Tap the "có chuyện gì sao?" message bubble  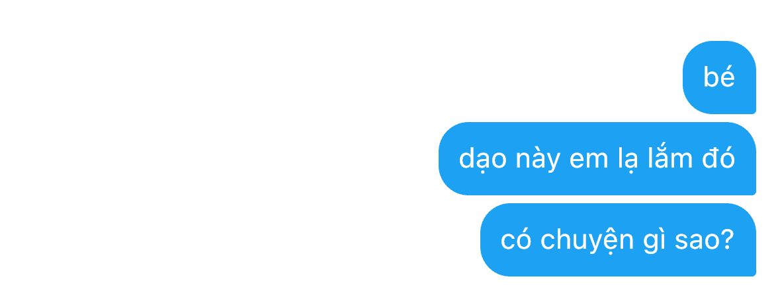point(618,240)
